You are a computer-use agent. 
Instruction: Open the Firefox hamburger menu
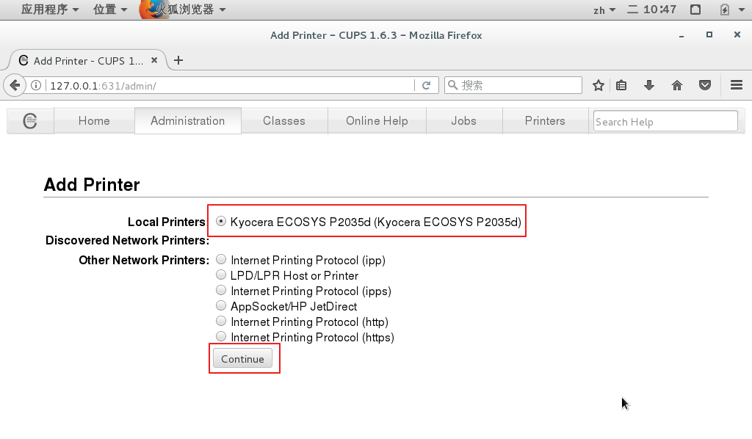737,85
